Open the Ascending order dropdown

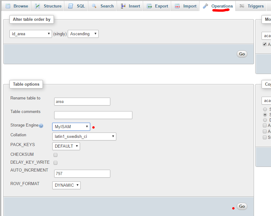pyautogui.click(x=83, y=34)
